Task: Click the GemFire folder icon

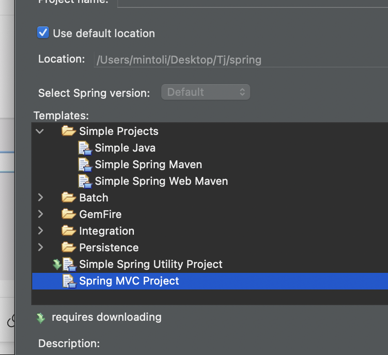Action: (68, 214)
